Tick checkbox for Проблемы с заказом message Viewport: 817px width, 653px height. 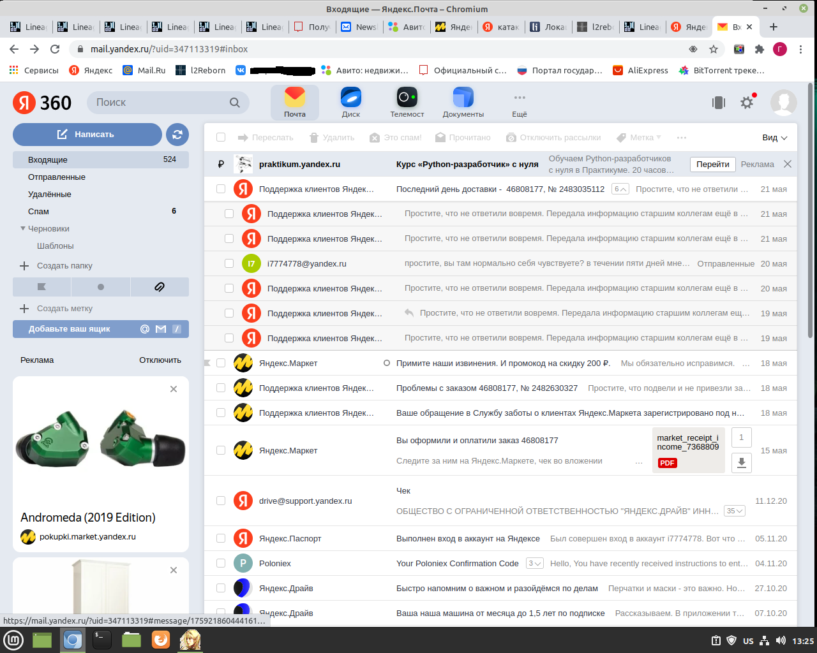pyautogui.click(x=221, y=388)
